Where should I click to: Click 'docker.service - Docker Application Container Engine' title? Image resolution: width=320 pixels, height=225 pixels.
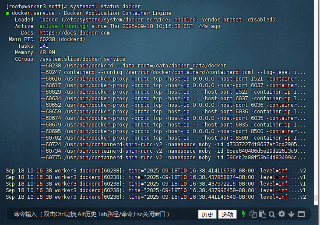(x=91, y=13)
